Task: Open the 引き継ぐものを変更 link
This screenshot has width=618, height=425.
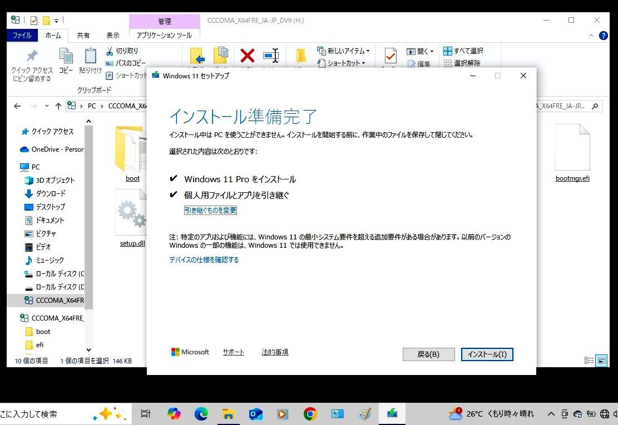Action: coord(210,210)
